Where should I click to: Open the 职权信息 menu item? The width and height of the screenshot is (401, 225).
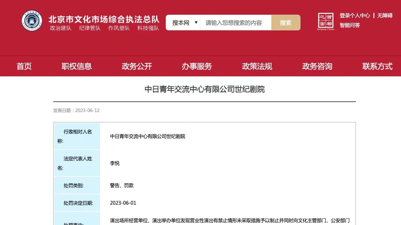tap(77, 66)
